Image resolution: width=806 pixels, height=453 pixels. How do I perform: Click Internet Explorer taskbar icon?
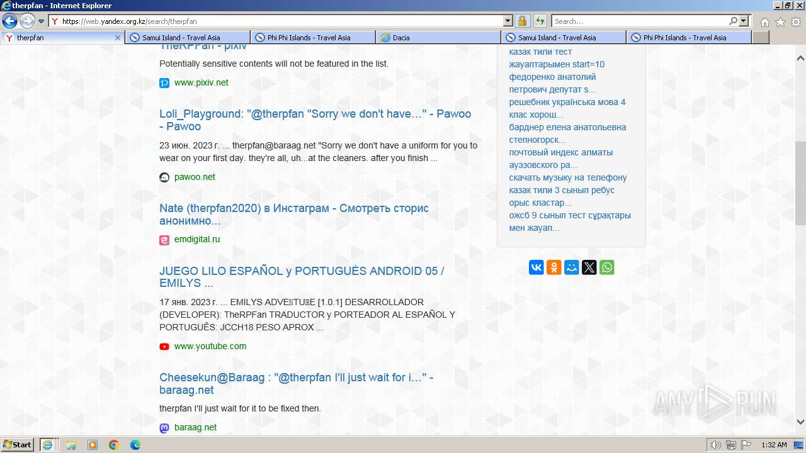coord(48,445)
